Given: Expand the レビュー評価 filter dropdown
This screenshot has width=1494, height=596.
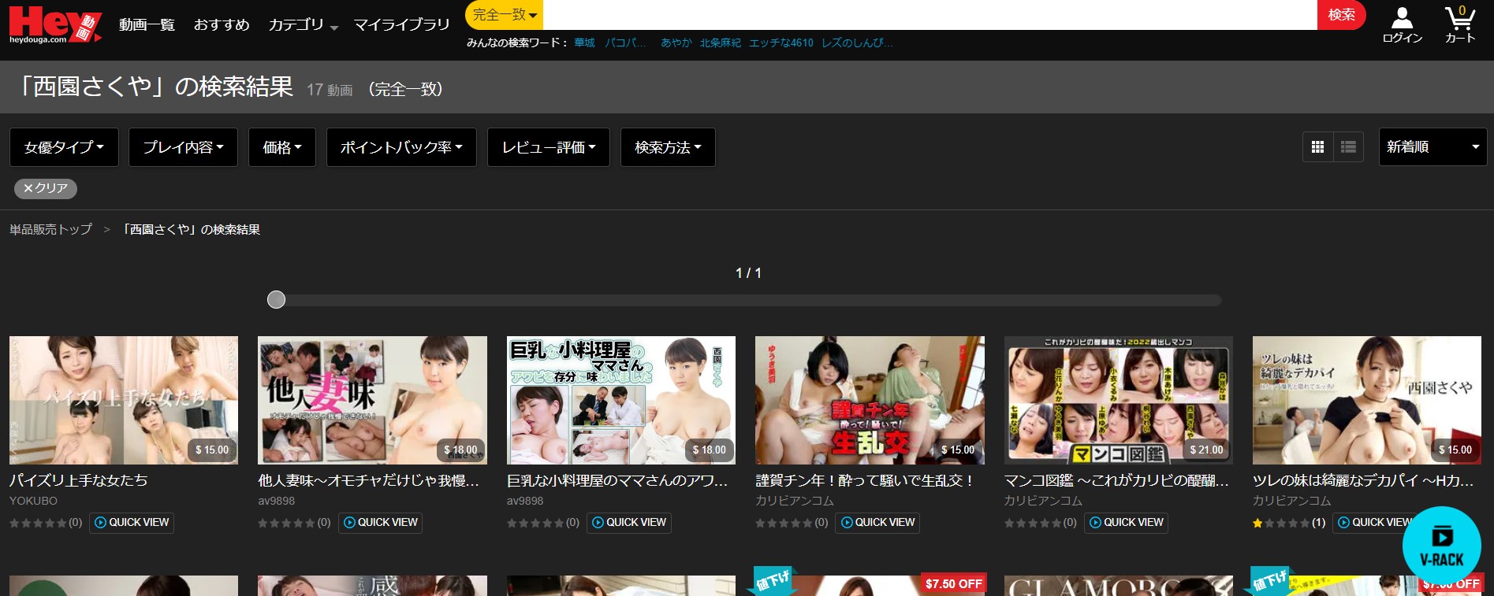Looking at the screenshot, I should [549, 147].
